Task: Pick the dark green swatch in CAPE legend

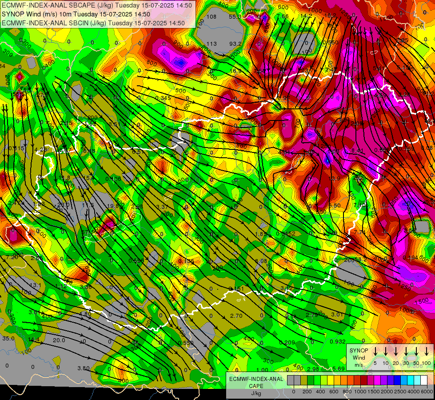Action: click(x=311, y=380)
